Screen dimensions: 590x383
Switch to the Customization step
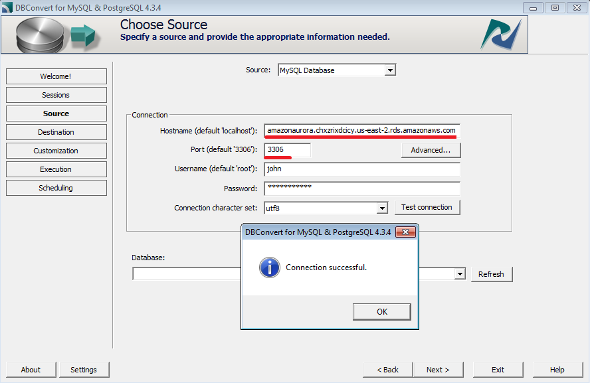click(x=56, y=151)
